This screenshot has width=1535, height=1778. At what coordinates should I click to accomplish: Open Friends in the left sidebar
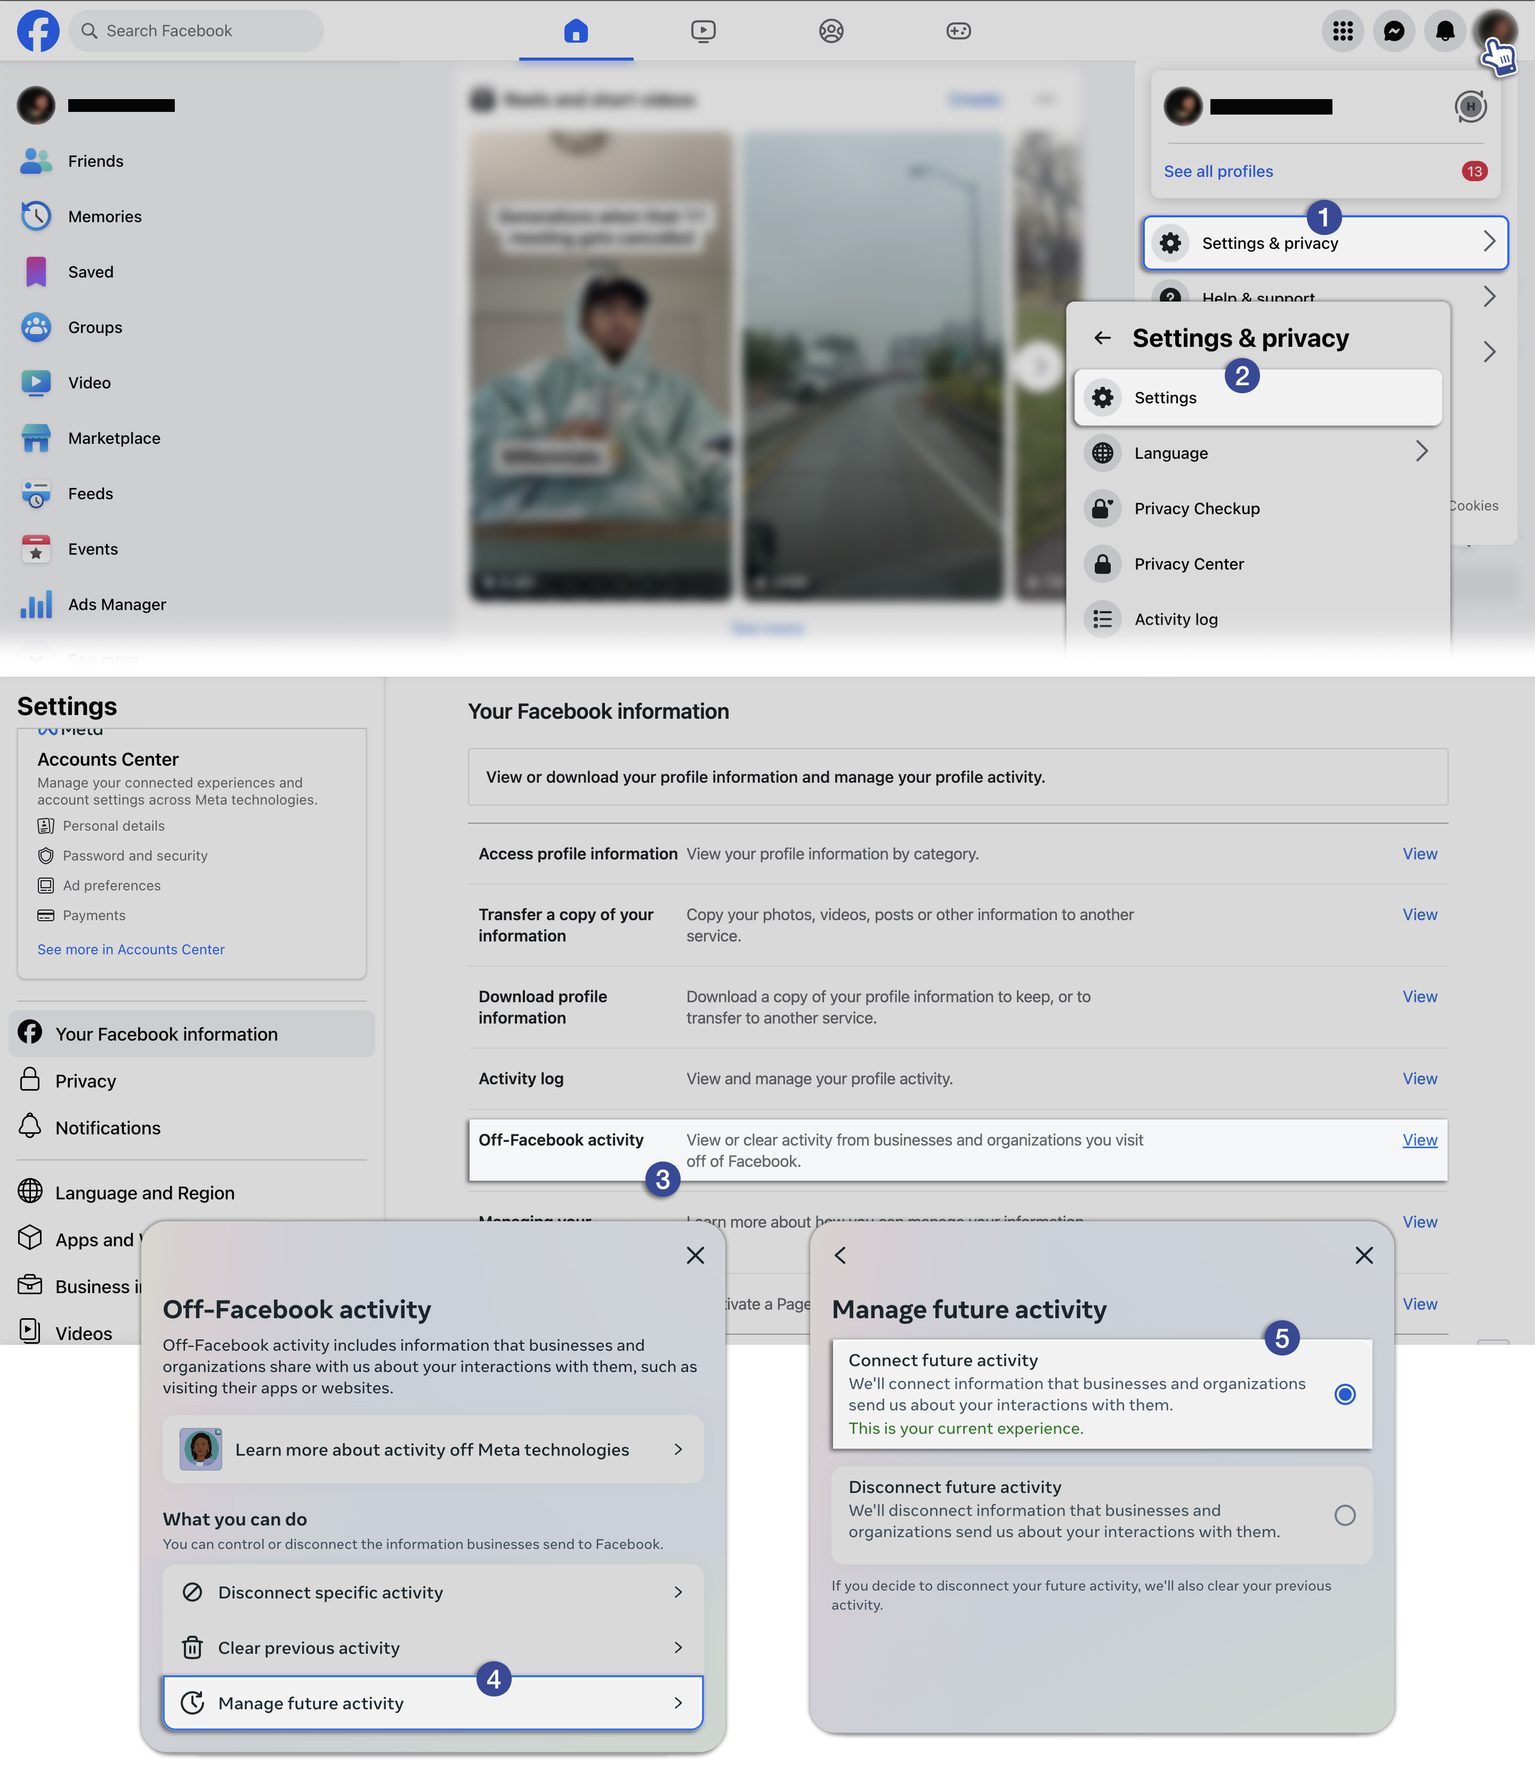[95, 161]
